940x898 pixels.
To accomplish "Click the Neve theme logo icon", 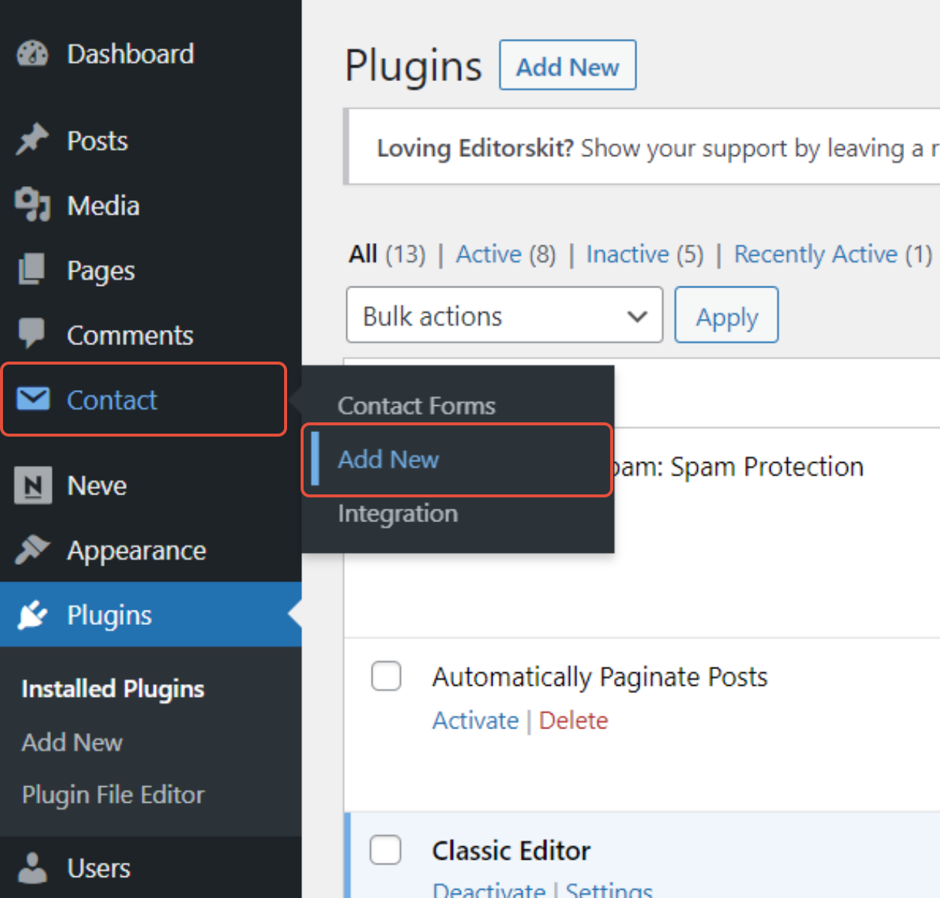I will (33, 485).
